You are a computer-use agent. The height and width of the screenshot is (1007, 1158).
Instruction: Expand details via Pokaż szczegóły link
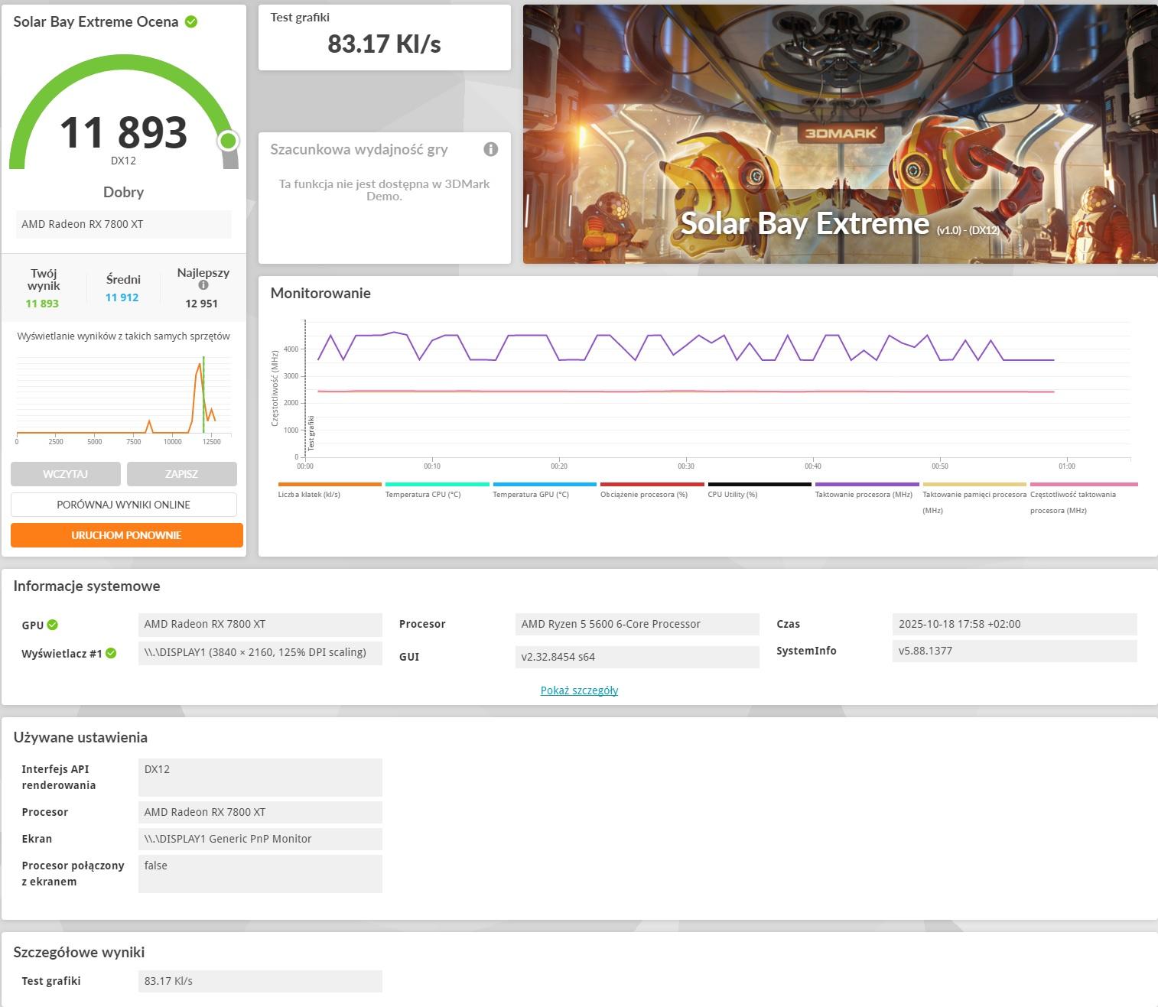[x=579, y=690]
